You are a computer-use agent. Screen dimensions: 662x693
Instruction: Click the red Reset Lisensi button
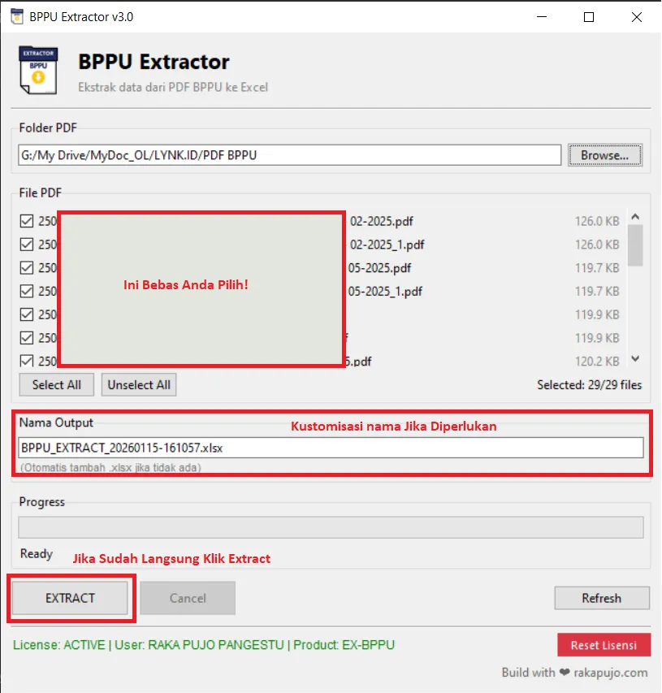[x=604, y=645]
